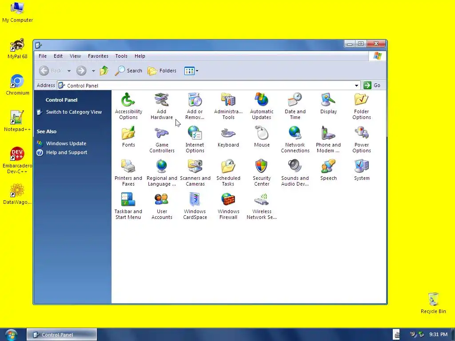The image size is (455, 341).
Task: Open Date and Time settings
Action: pyautogui.click(x=295, y=106)
